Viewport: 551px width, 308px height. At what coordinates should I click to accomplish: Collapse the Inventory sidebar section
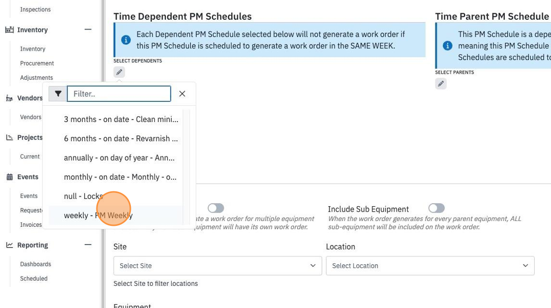pos(88,30)
